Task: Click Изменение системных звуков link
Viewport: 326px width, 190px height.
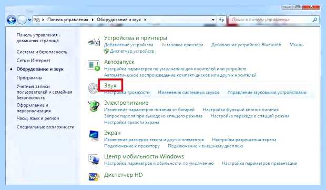Action: [189, 93]
